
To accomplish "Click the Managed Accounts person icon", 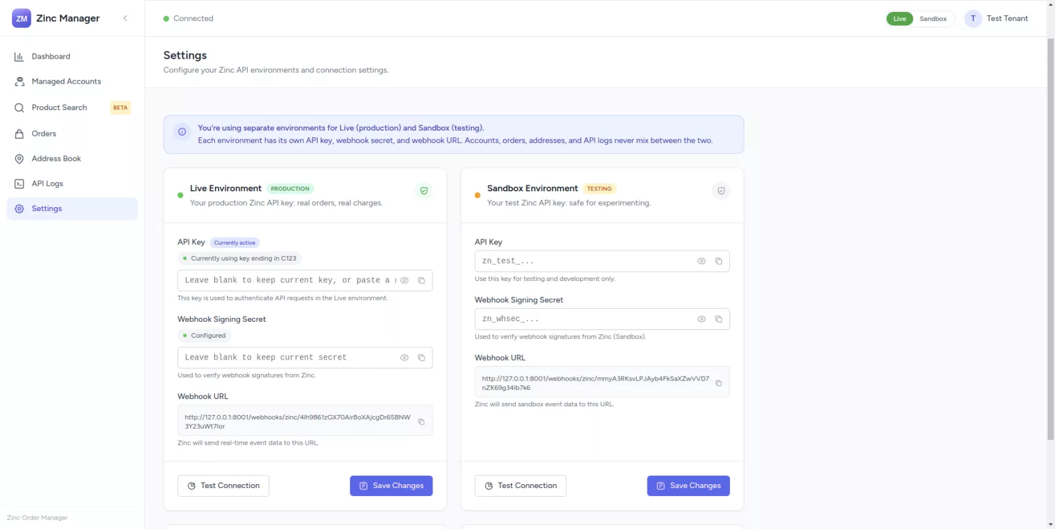I will click(19, 82).
